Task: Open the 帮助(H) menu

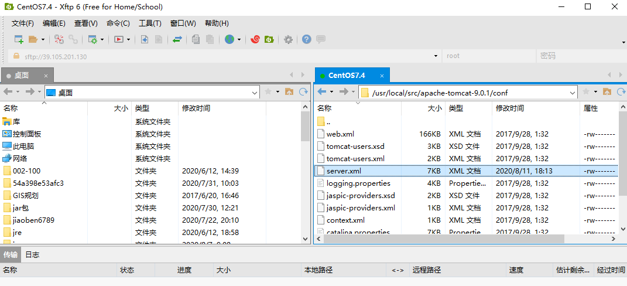Action: click(x=217, y=23)
